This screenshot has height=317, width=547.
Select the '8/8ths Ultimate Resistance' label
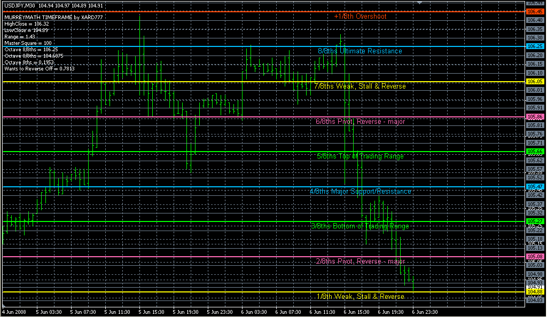click(360, 51)
